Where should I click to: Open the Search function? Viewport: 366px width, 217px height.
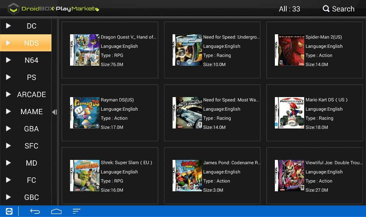338,9
